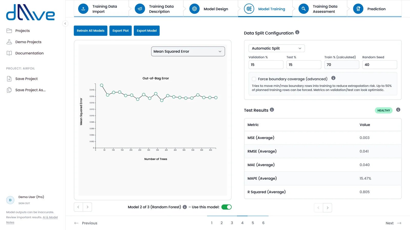Go to page 5 in pagination

click(253, 223)
